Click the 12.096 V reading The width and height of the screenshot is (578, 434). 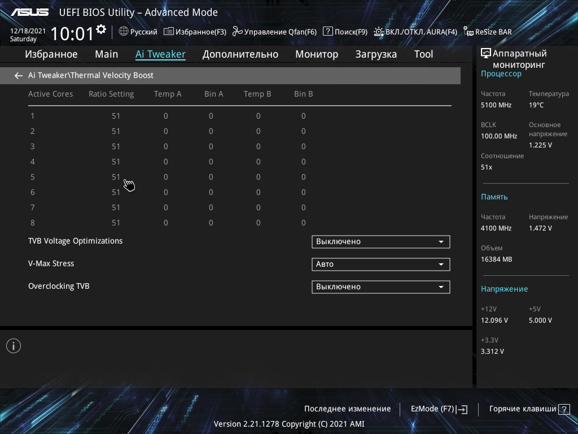(x=494, y=320)
